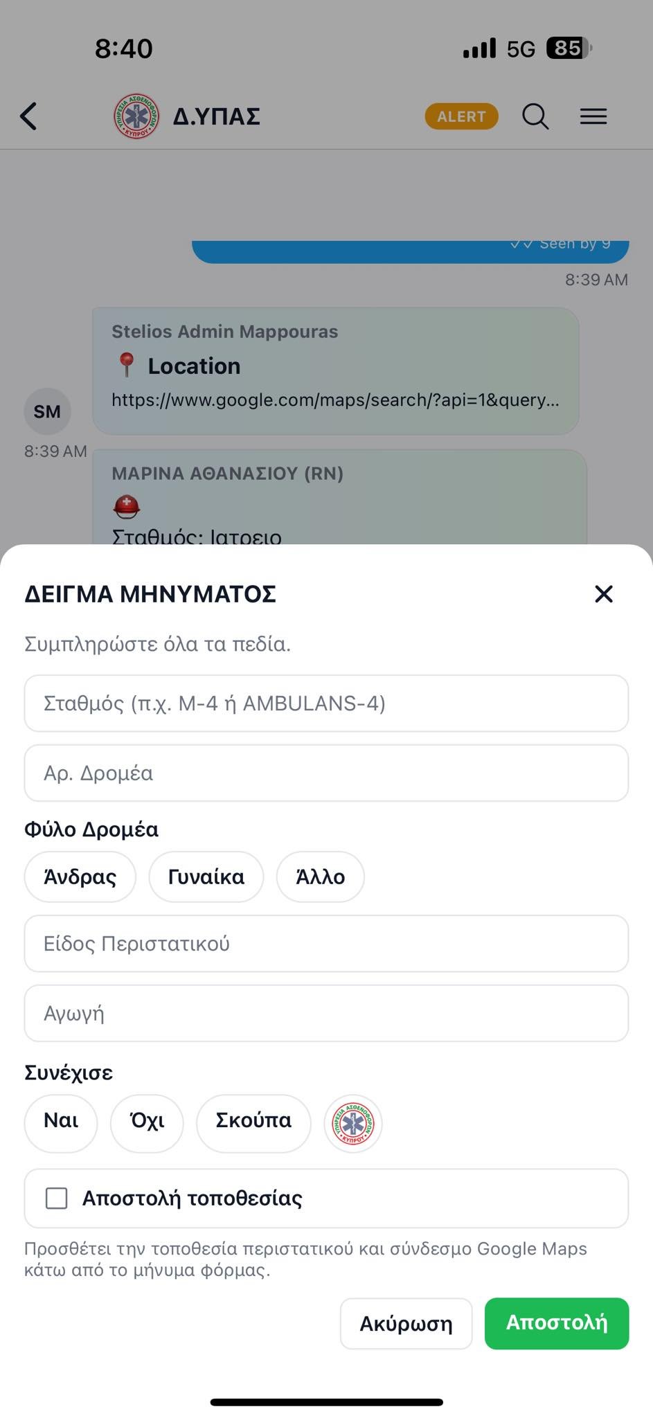Select Άνδρας as runner gender
Image resolution: width=653 pixels, height=1418 pixels.
click(80, 877)
